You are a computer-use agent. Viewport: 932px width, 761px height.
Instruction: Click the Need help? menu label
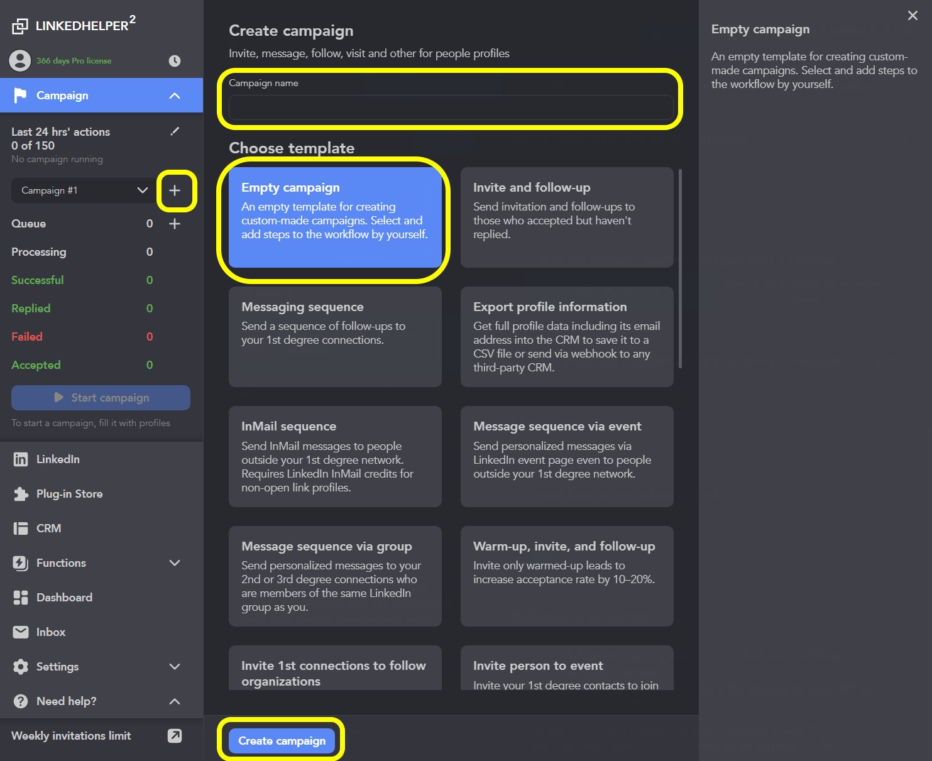coord(67,701)
